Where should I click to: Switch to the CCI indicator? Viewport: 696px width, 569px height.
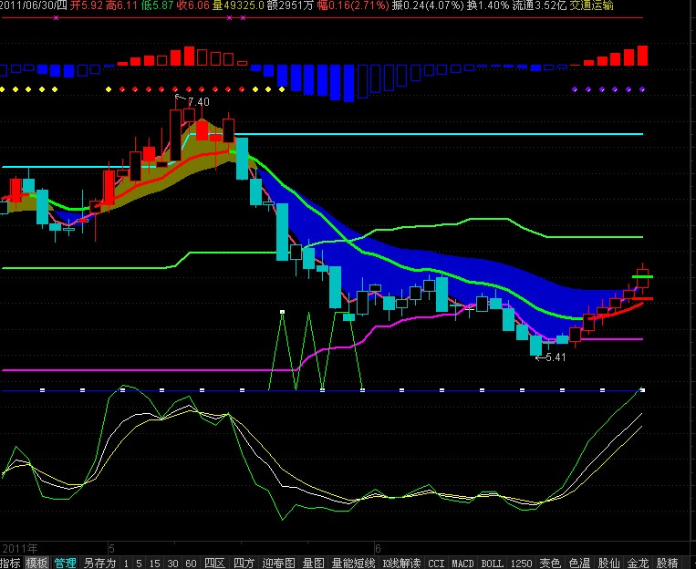coord(436,564)
